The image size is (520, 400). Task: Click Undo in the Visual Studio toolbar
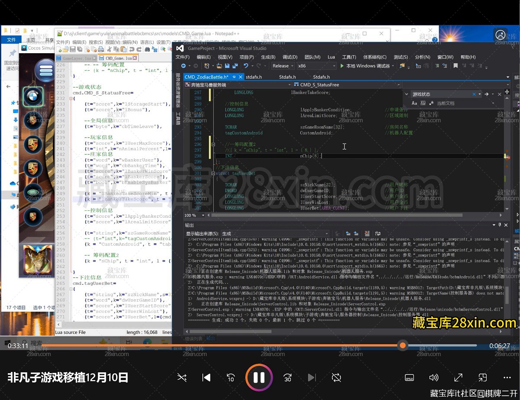coord(246,66)
